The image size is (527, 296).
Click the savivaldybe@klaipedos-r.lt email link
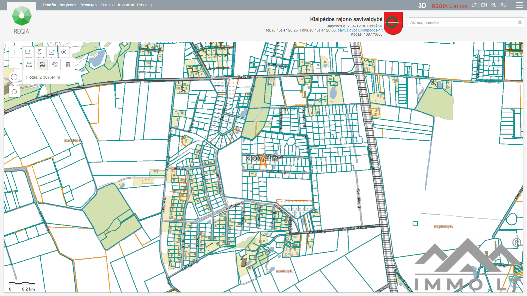coord(360,30)
